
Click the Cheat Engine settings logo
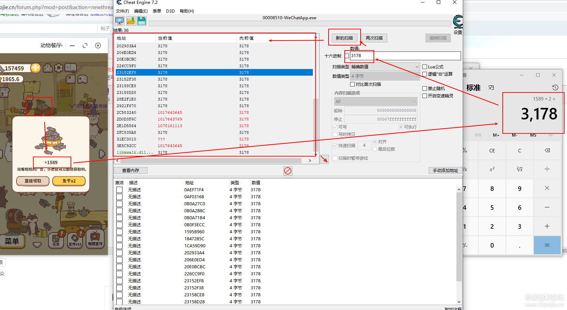point(457,22)
